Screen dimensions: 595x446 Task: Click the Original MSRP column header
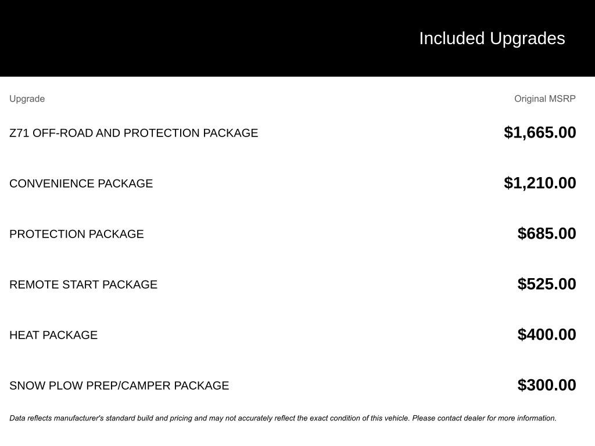[544, 99]
